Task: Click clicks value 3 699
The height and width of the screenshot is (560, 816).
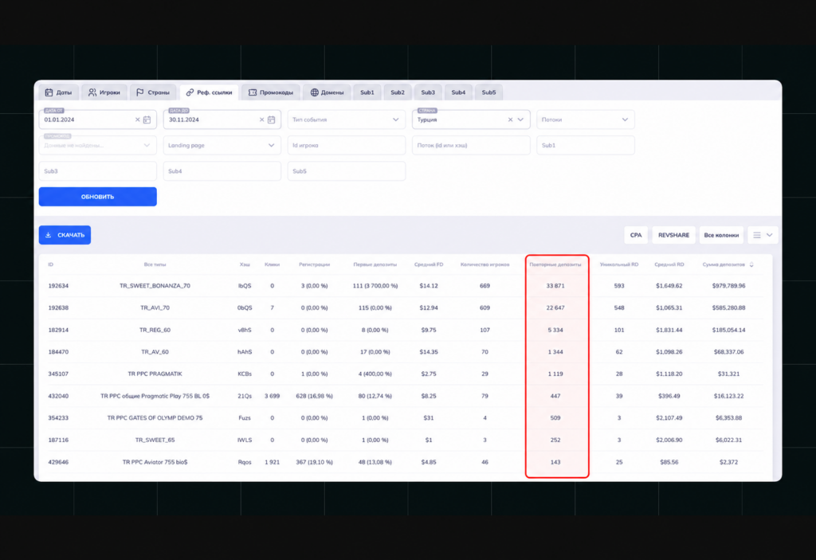Action: 272,396
